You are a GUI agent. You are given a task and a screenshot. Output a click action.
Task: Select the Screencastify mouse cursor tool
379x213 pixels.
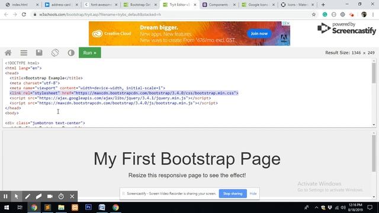point(17,196)
